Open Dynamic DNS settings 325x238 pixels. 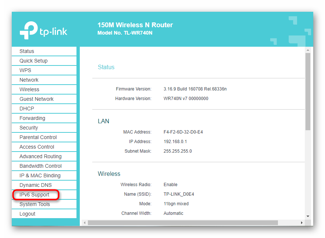(36, 185)
